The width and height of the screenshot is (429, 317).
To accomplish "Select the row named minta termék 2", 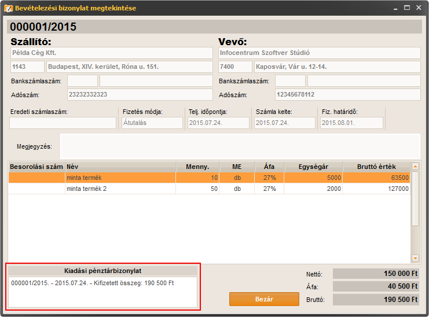I will (x=210, y=189).
